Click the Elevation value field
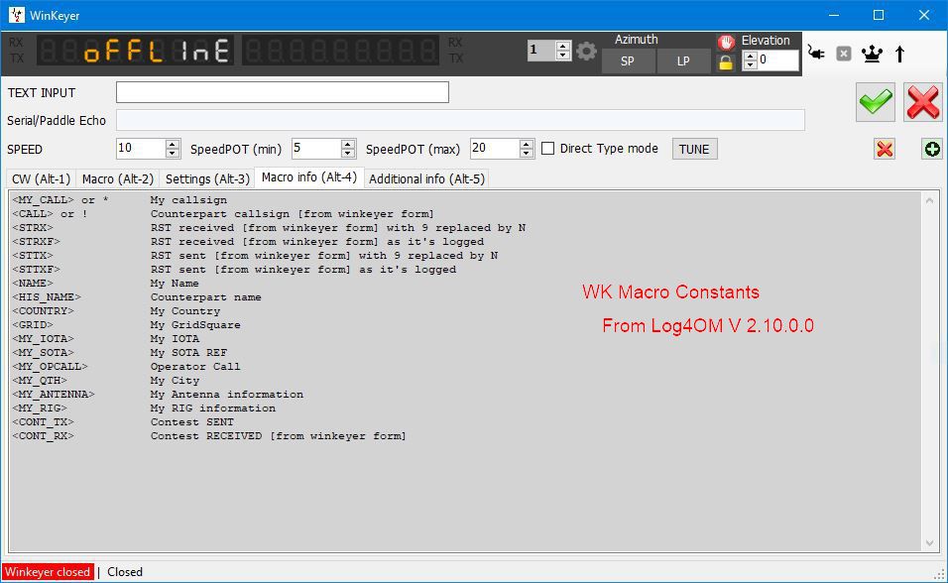This screenshot has width=948, height=583. (777, 59)
